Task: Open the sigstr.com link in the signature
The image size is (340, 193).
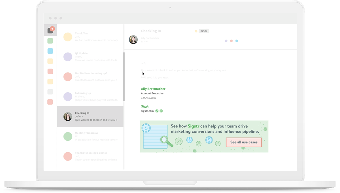Action: 147,111
